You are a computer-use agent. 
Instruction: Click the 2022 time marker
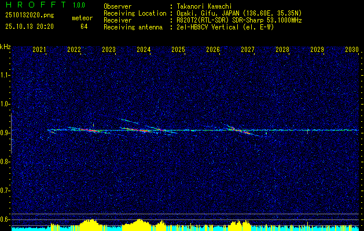coord(74,50)
